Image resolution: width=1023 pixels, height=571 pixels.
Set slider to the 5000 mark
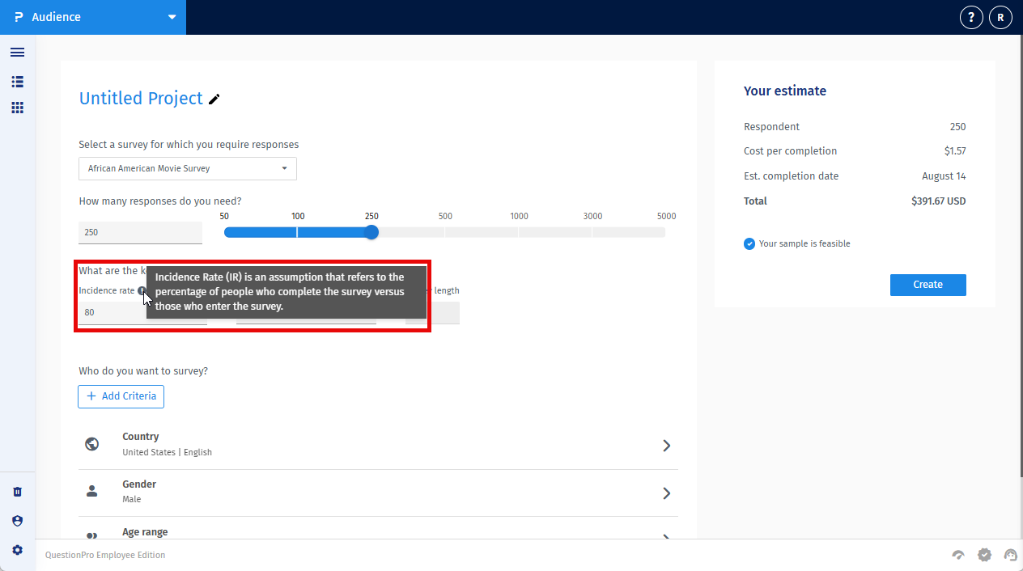pos(665,232)
